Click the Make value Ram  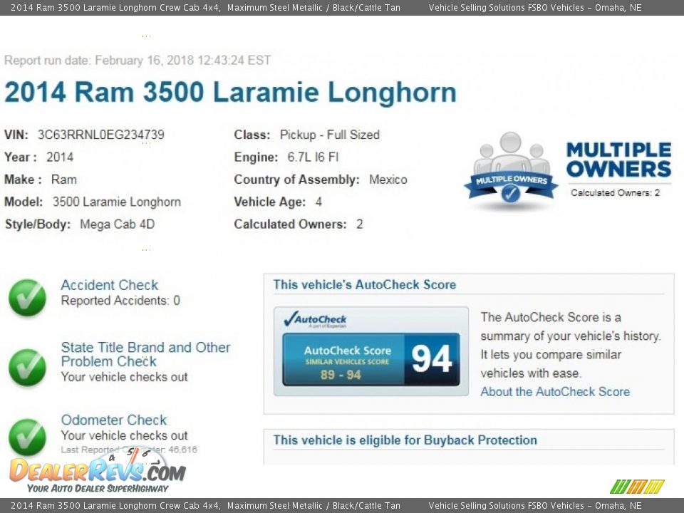[63, 180]
